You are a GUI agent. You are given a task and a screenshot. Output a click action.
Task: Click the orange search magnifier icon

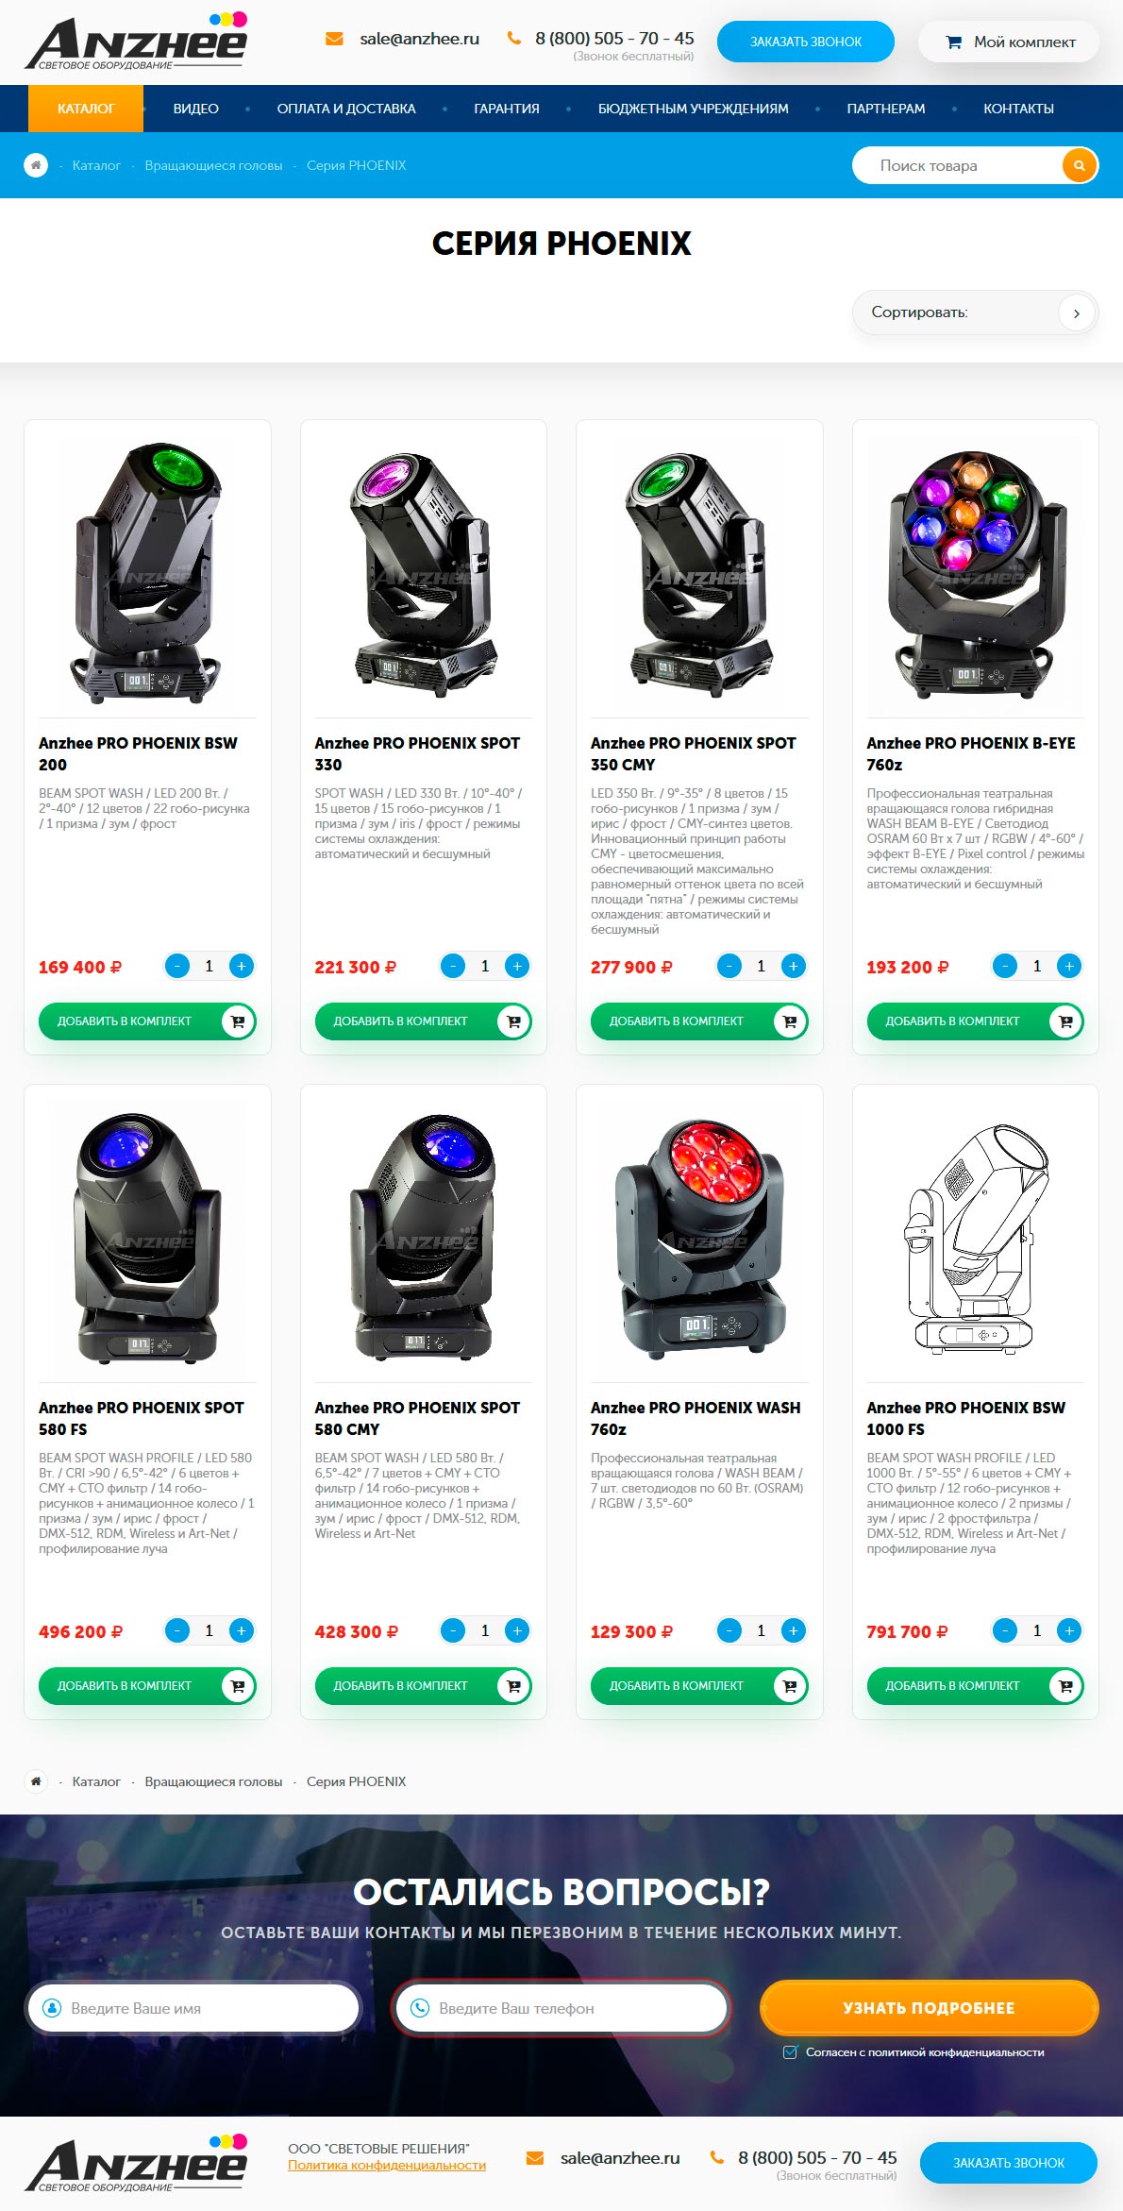point(1079,165)
